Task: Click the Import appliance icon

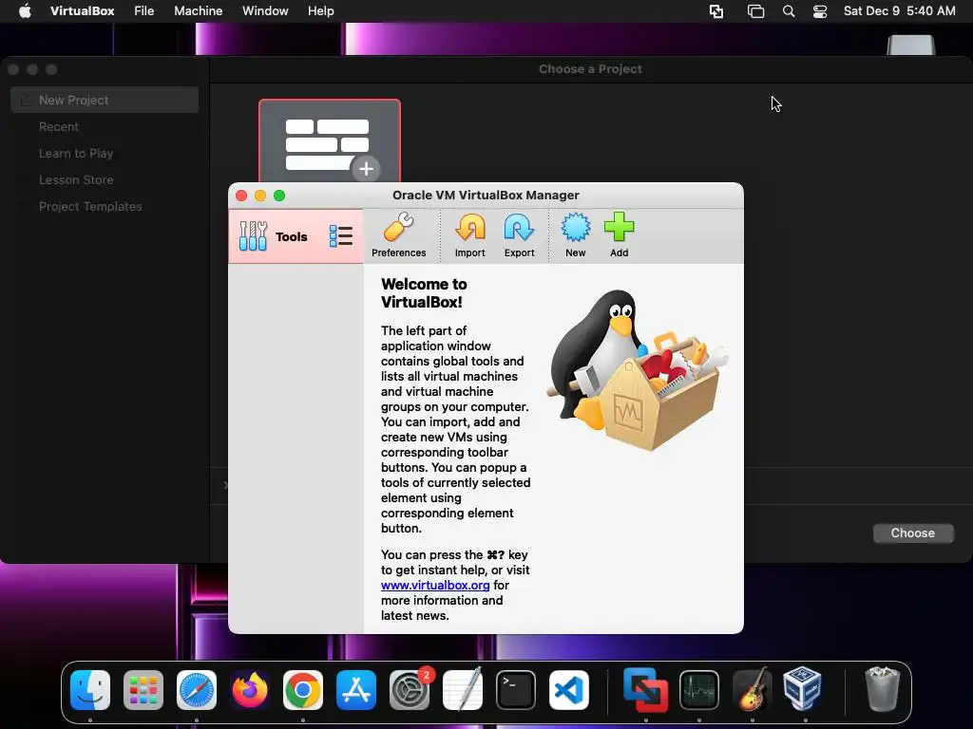Action: tap(469, 235)
